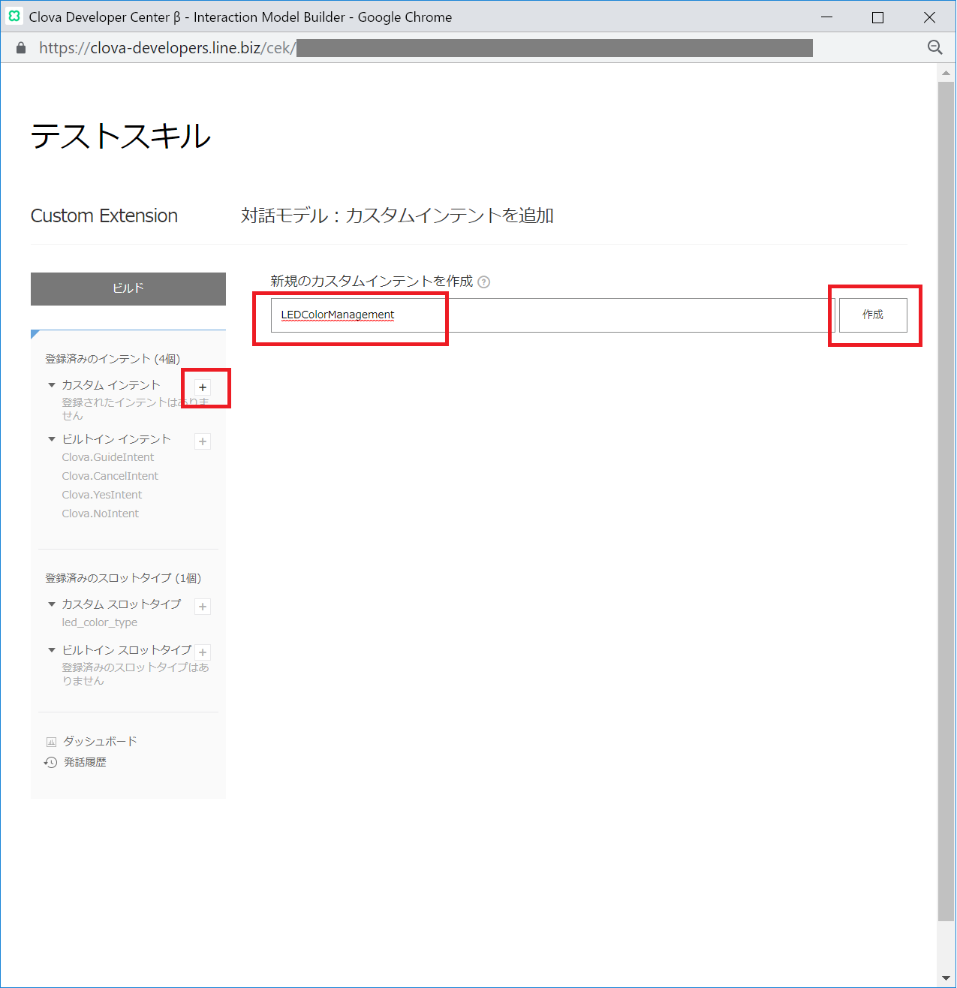The height and width of the screenshot is (988, 957).
Task: Click the browser zoom magnifier icon
Action: (x=934, y=48)
